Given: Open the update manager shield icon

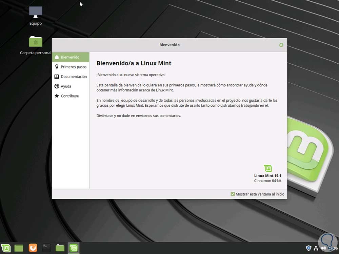Looking at the screenshot, I should (x=308, y=248).
